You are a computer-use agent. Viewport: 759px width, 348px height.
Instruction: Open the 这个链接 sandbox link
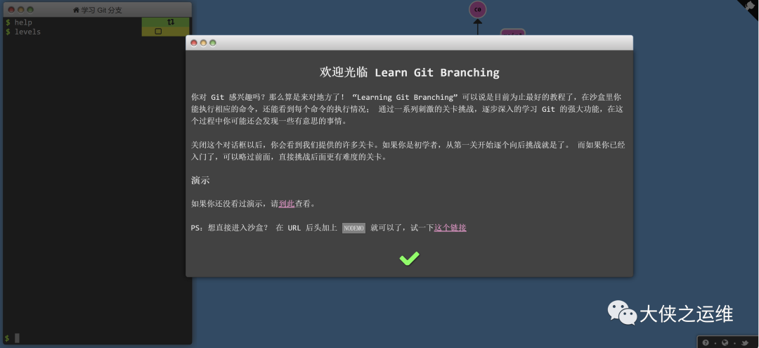click(450, 228)
